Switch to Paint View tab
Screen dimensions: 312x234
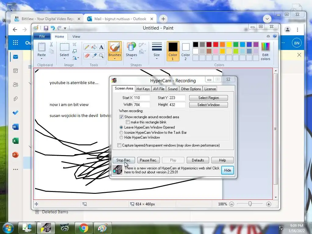click(76, 37)
